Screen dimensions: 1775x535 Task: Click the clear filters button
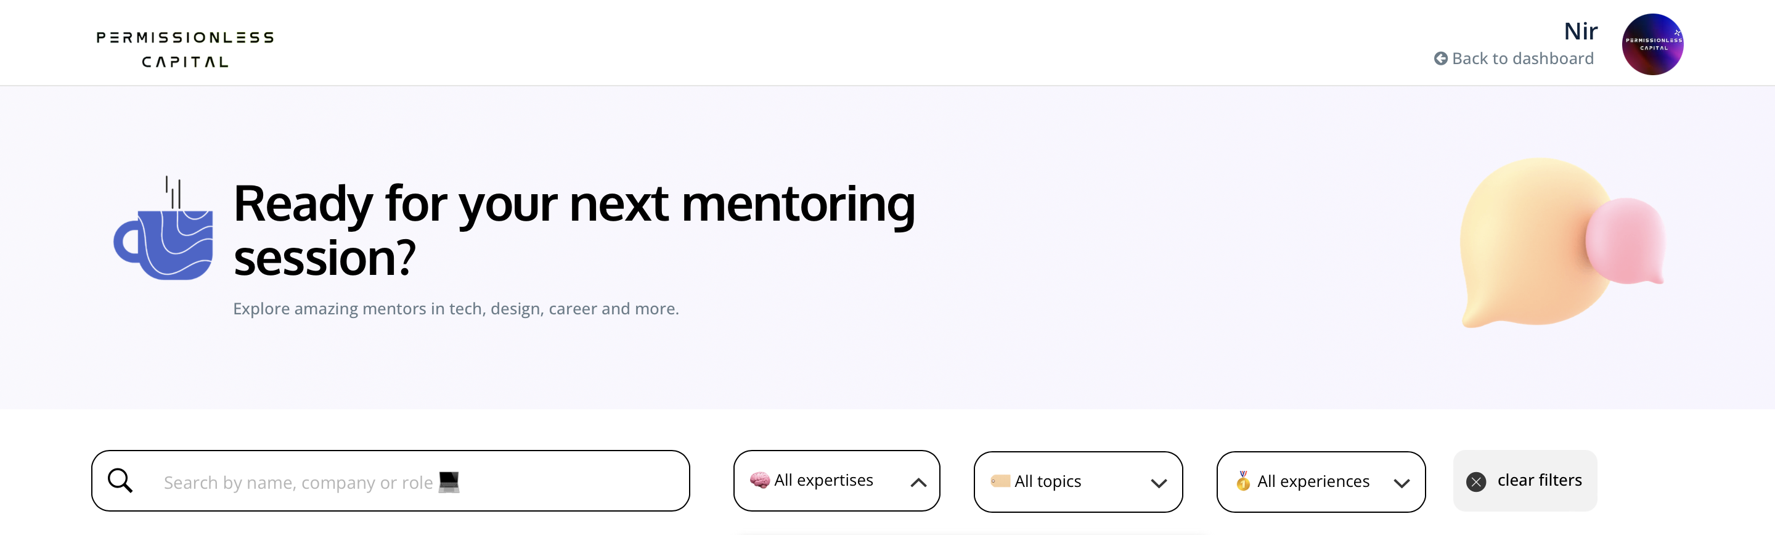click(x=1525, y=481)
